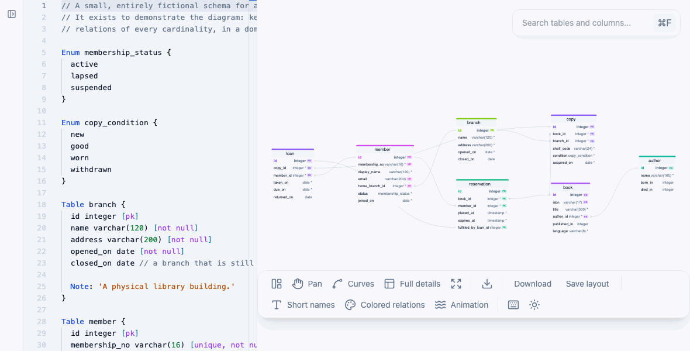Click born_in column in author table
The height and width of the screenshot is (351, 690).
[x=657, y=183]
